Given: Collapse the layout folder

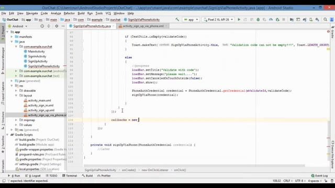Looking at the screenshot, I should click(16, 96).
